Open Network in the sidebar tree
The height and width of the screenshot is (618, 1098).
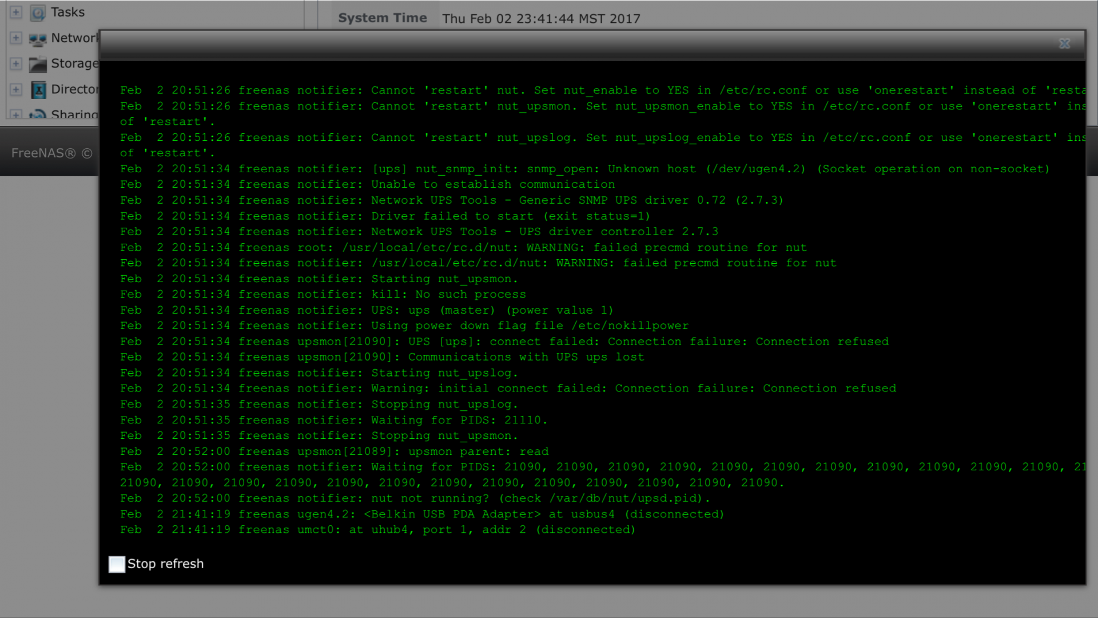tap(75, 38)
